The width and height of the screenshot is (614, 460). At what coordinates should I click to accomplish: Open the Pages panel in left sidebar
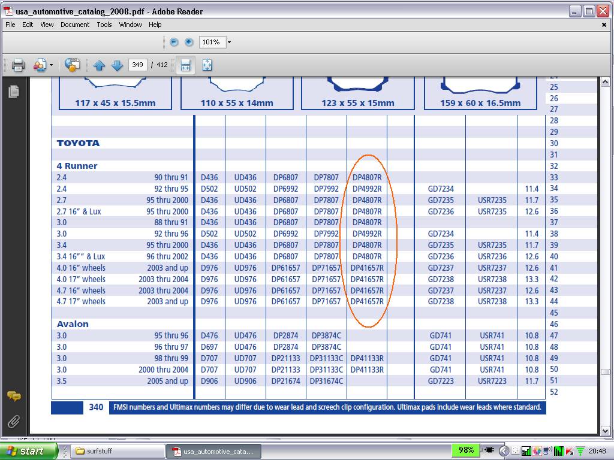13,92
